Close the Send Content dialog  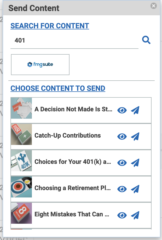point(154,6)
